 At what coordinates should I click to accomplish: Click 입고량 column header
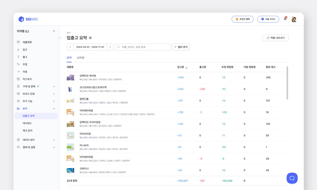181,67
